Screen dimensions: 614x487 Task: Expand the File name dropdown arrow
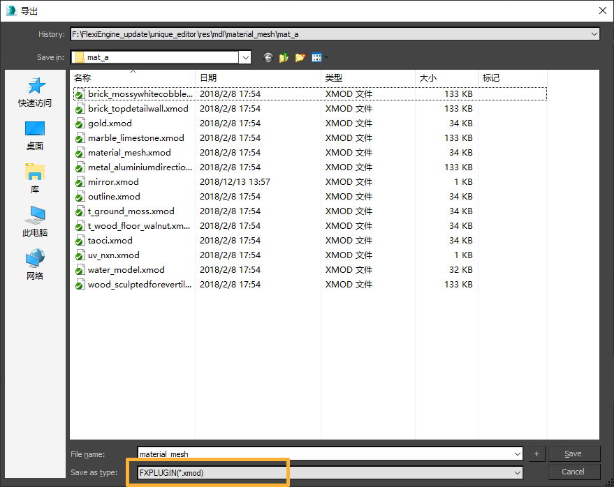(x=517, y=454)
